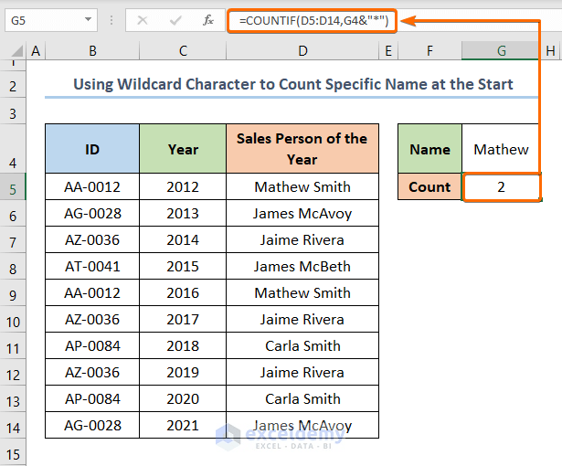Click the ID header cell
Screen dimensions: 562x466
tap(92, 149)
